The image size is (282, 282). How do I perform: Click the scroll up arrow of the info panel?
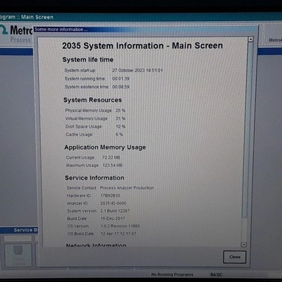tap(251, 39)
